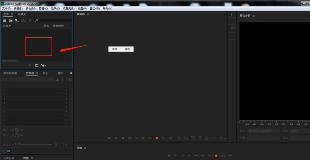
Task: Click the stop button in editor transport
Action: pyautogui.click(x=109, y=138)
